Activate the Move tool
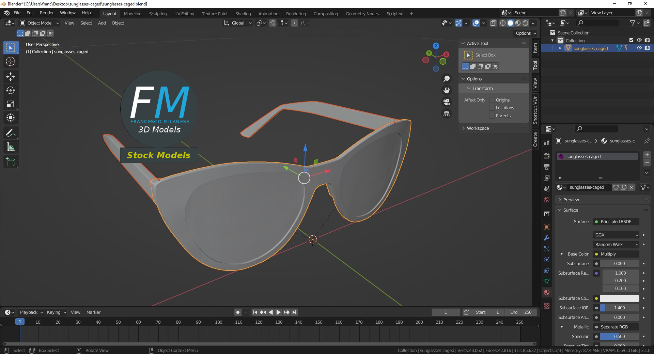The image size is (654, 354). click(x=11, y=76)
